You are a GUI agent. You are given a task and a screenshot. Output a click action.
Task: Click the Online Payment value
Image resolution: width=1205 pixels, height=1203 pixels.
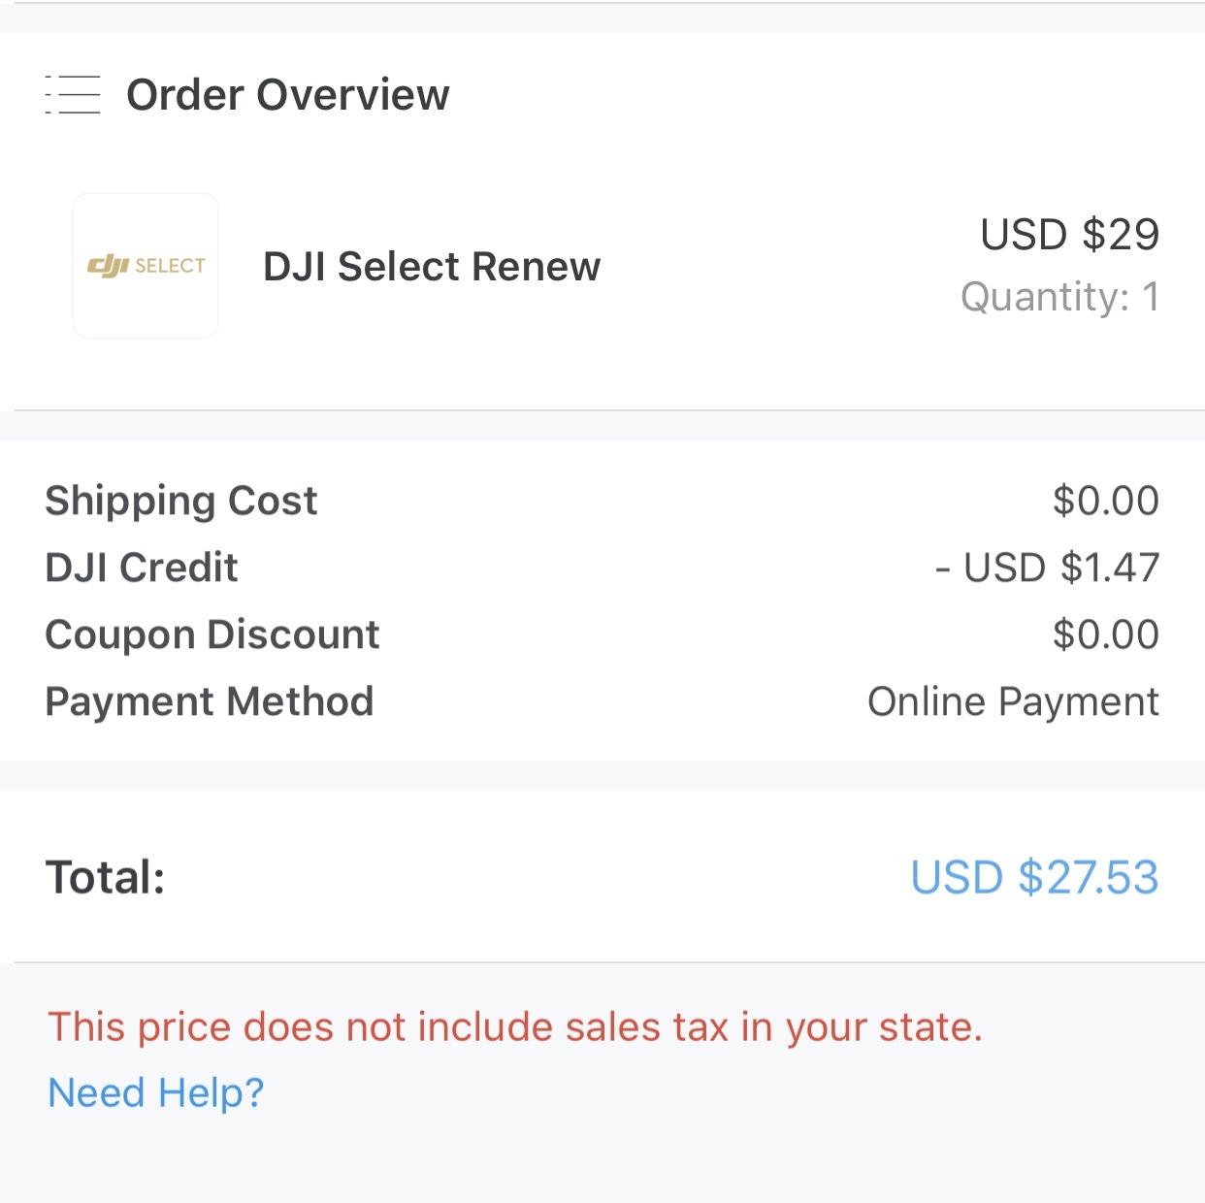coord(1014,701)
